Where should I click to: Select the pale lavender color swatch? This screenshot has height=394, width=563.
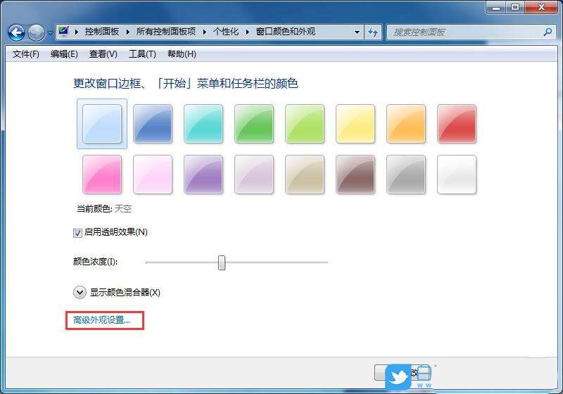[x=254, y=174]
